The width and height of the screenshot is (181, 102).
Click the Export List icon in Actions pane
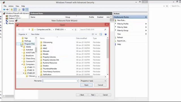point(115,41)
